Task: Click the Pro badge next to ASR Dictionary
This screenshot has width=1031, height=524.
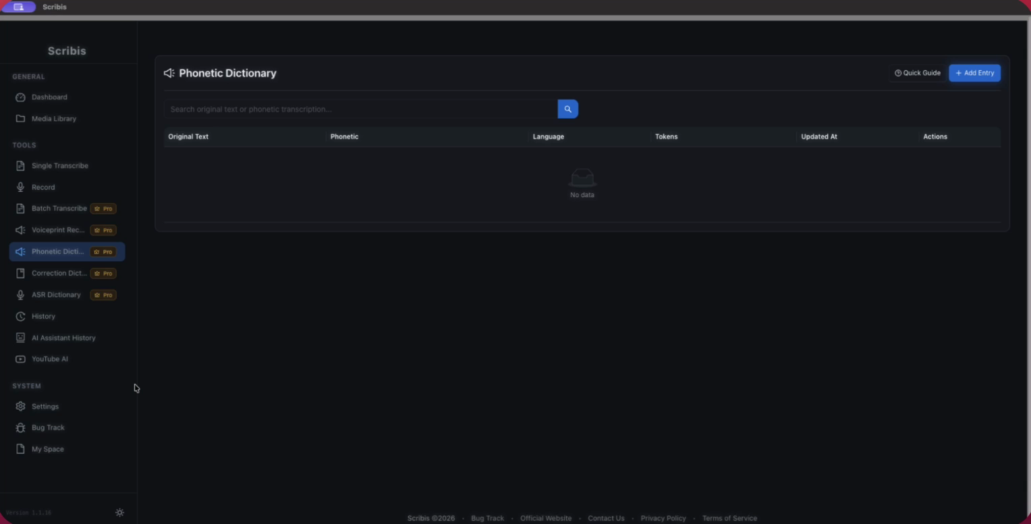Action: tap(103, 295)
